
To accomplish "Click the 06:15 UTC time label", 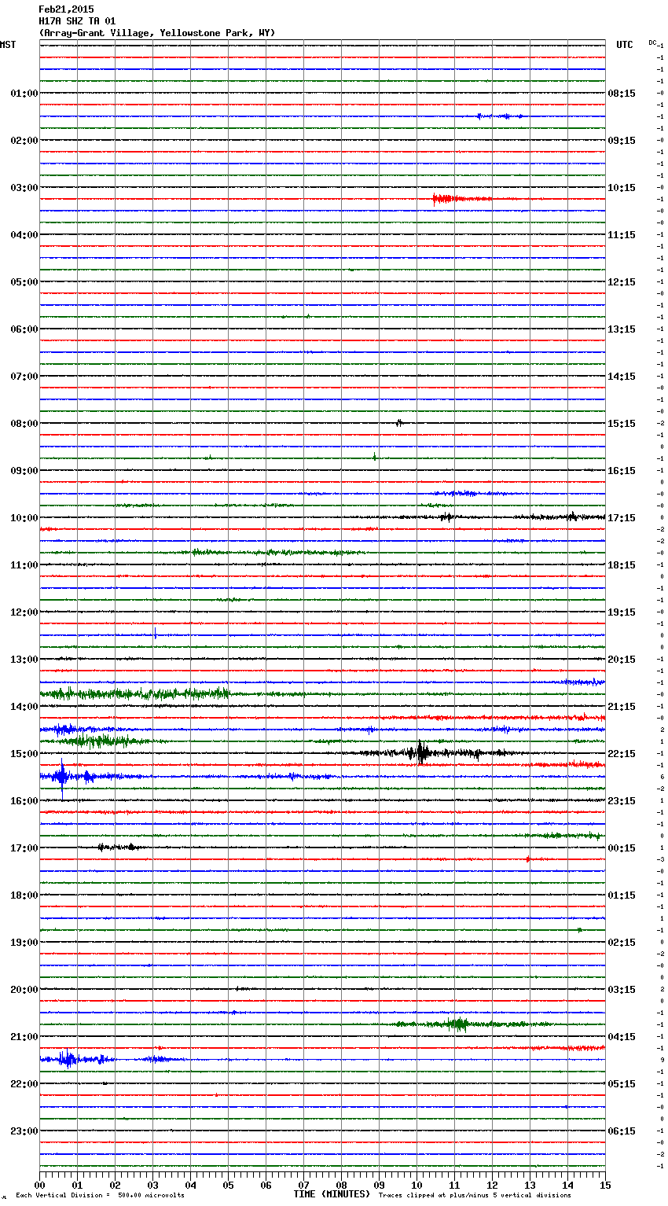I will (x=622, y=1131).
